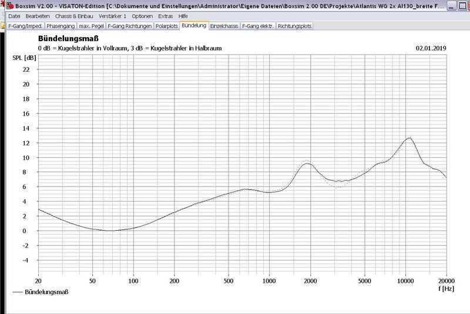470x314 pixels.
Task: Open the Bearbeiten menu
Action: (38, 16)
